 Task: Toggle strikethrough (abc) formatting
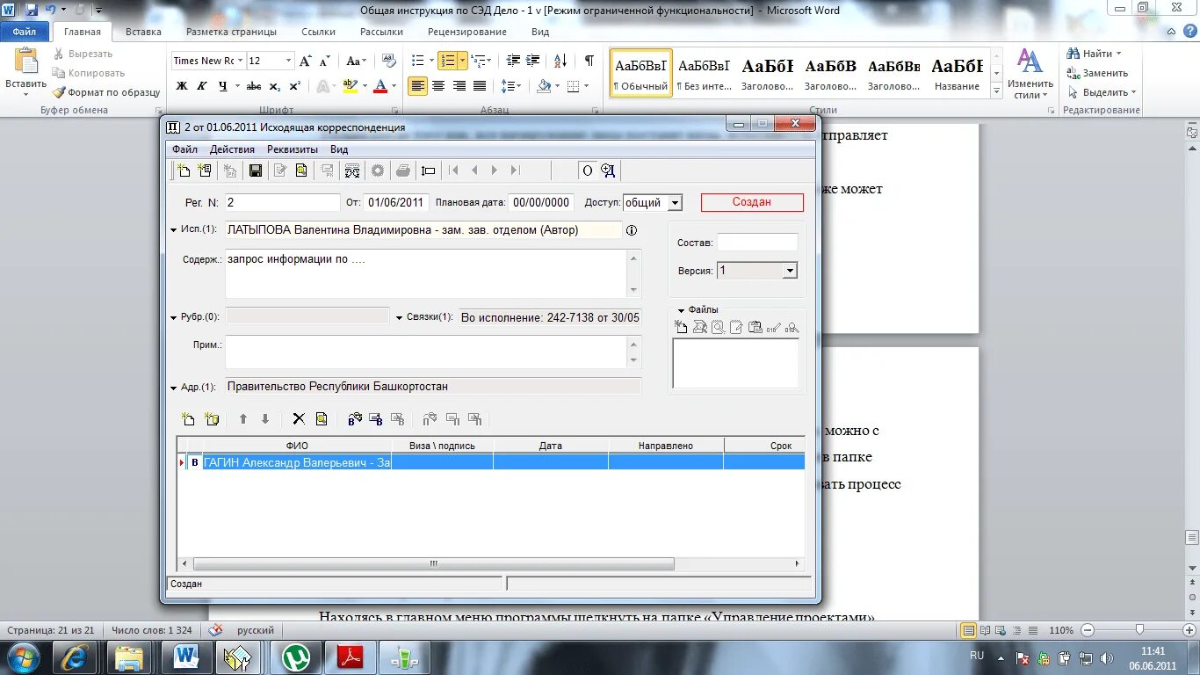(254, 86)
